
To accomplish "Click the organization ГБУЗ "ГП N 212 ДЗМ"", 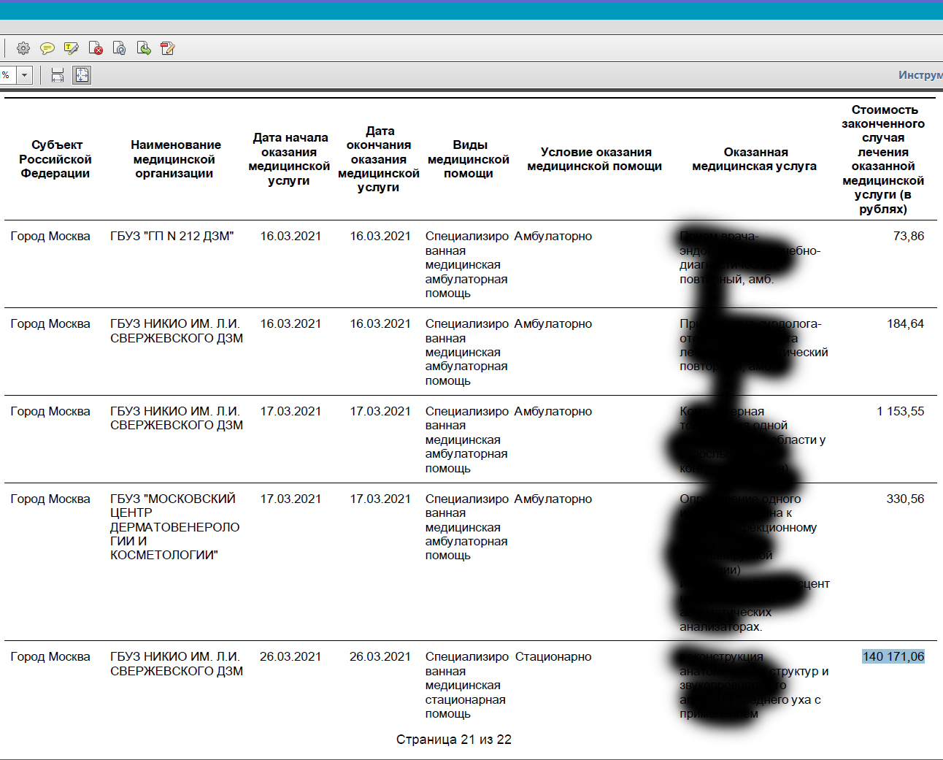I will coord(172,237).
